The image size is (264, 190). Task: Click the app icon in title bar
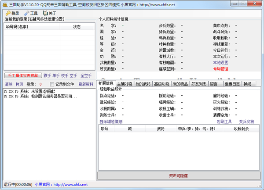(x=4, y=4)
